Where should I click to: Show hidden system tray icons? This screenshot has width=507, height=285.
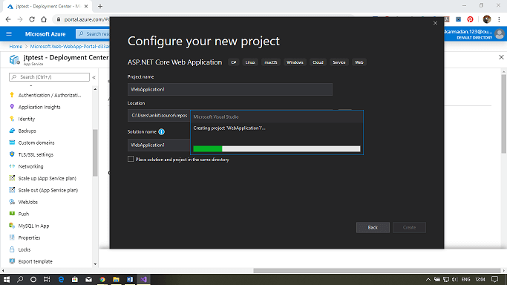(428, 279)
